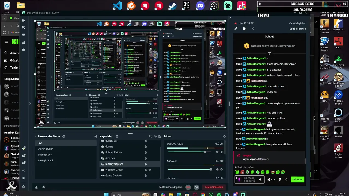Viewport: 349px width, 196px height.
Task: Start the replay buffer icon near REC
Action: pyautogui.click(x=196, y=187)
